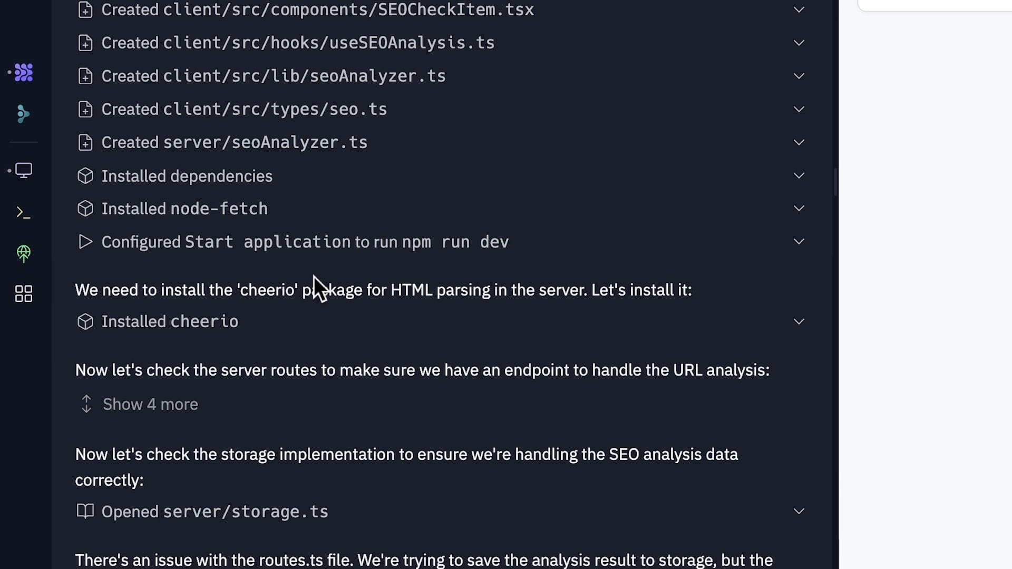Click Show 4 more to expand steps
This screenshot has height=569, width=1012.
(150, 404)
